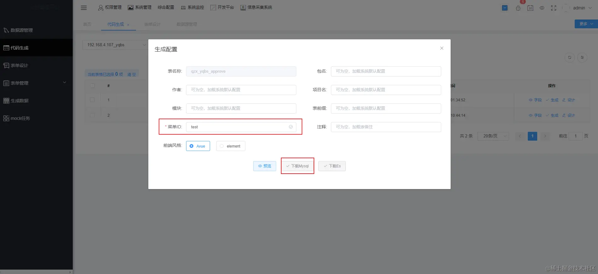
Task: Click the horizontal scrollbar under the sidebar
Action: [36, 272]
